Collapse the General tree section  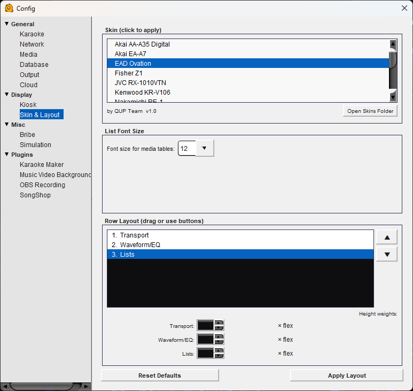click(x=7, y=24)
